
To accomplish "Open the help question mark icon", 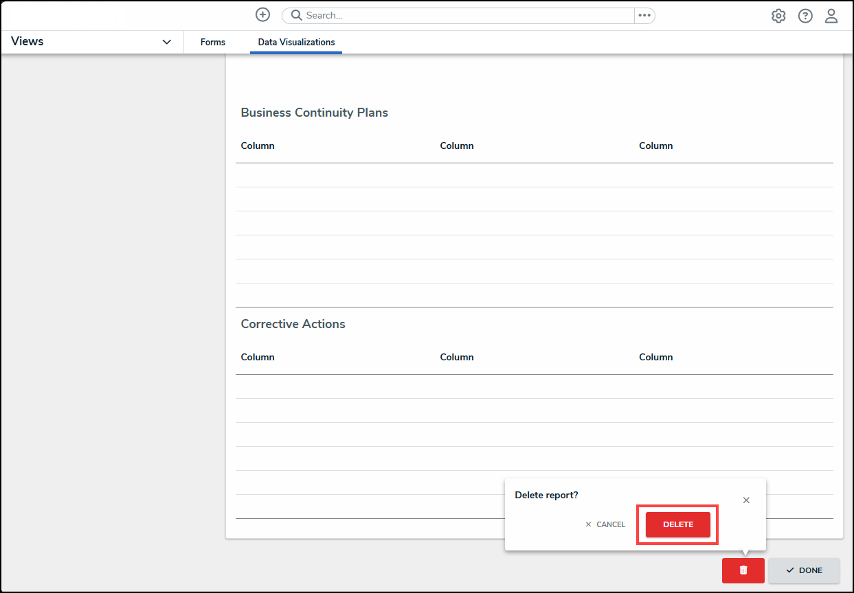I will click(805, 16).
